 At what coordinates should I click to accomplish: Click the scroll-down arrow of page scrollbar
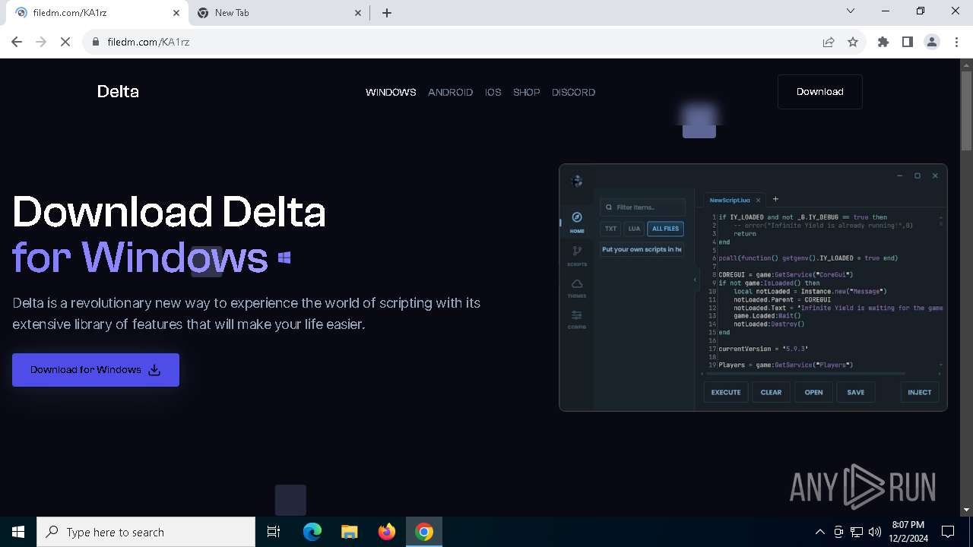click(x=967, y=510)
